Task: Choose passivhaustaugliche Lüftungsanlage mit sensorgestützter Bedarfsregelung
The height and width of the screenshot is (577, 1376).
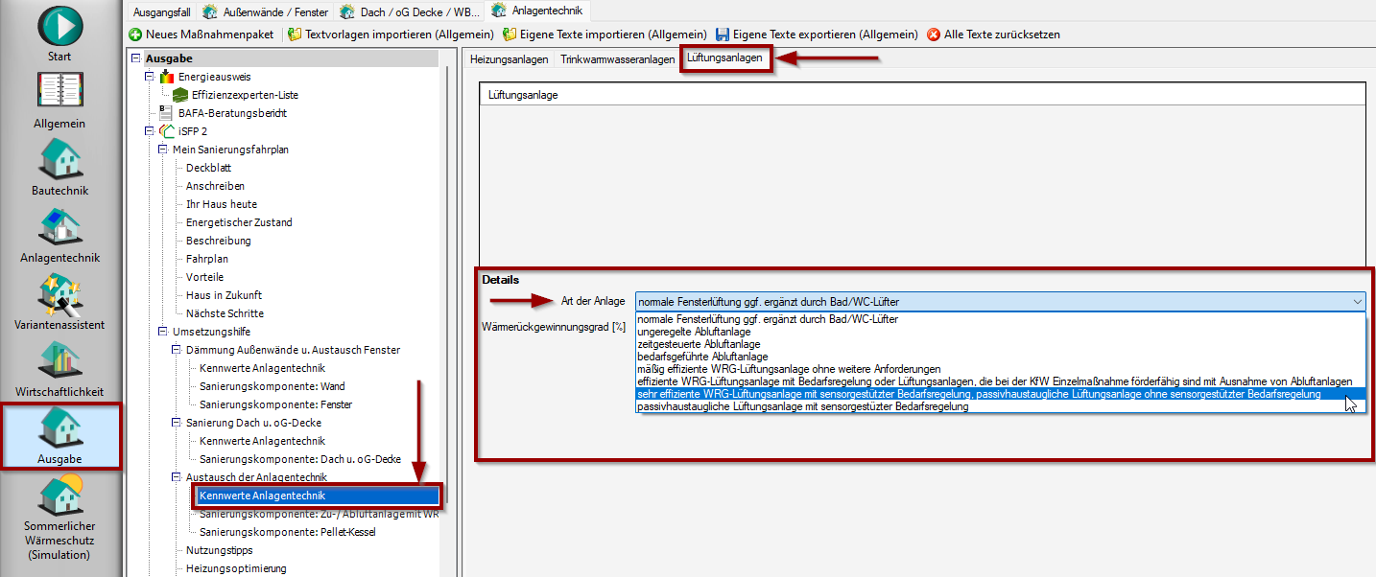Action: [802, 406]
